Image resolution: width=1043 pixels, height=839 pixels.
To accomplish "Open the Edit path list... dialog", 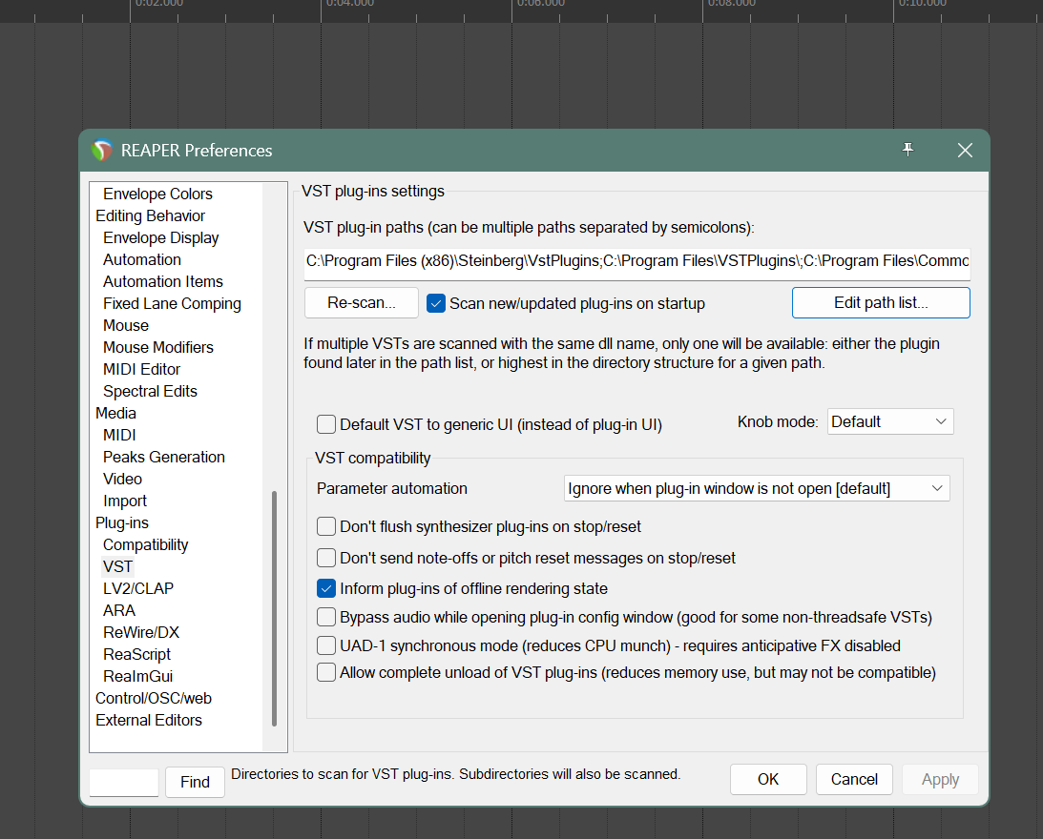I will [880, 303].
